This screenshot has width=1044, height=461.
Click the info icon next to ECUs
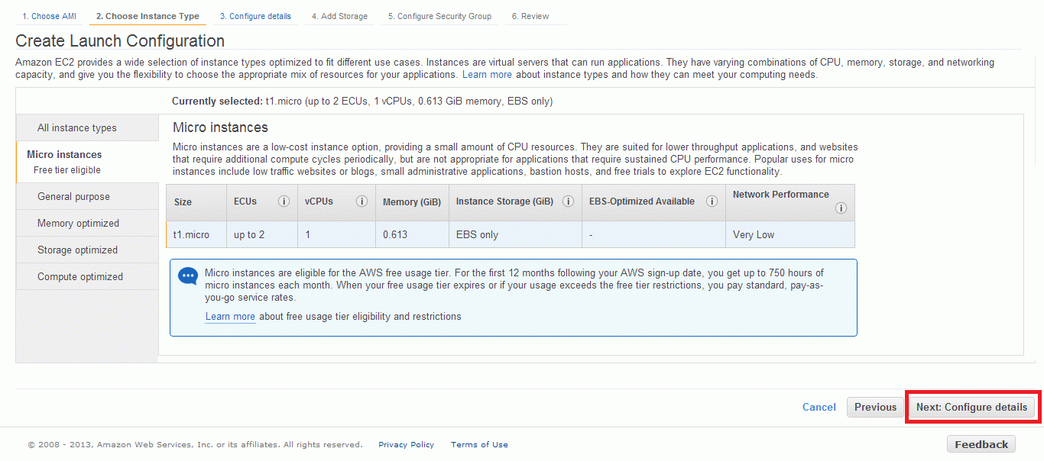point(284,201)
